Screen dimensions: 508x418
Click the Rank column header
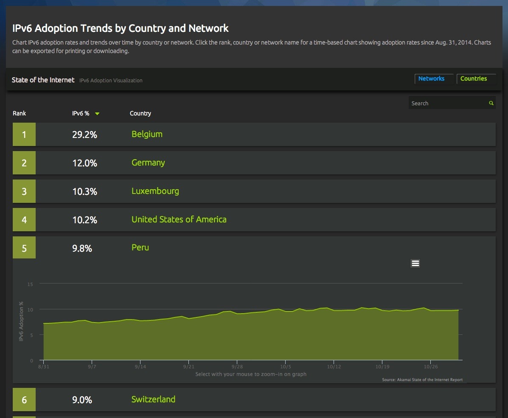click(x=20, y=113)
